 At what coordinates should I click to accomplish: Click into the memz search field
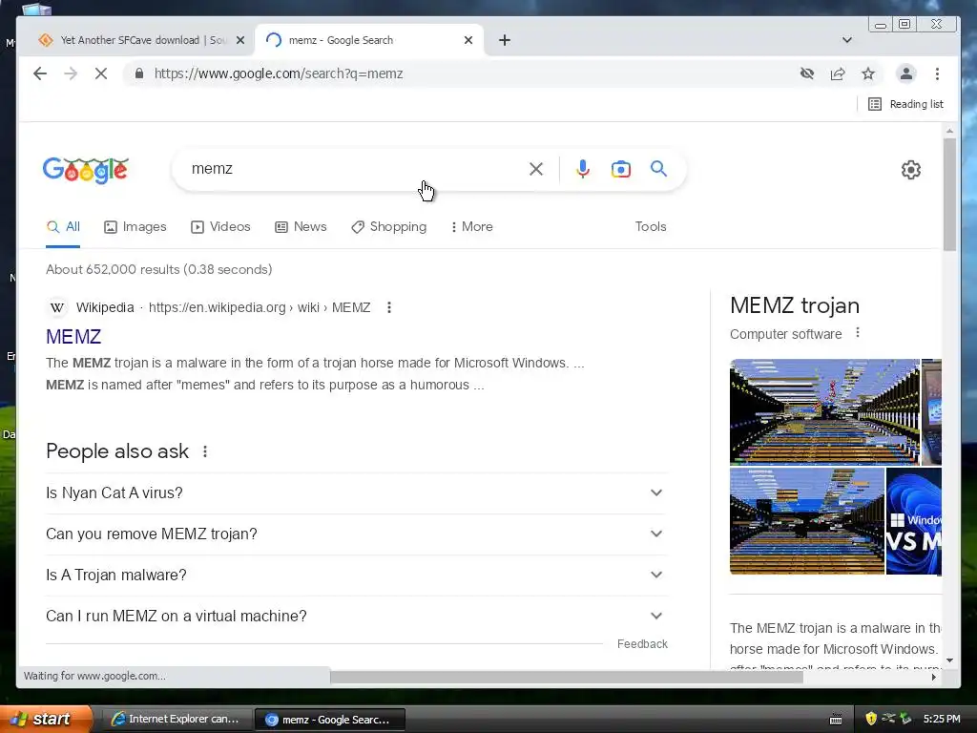355,169
